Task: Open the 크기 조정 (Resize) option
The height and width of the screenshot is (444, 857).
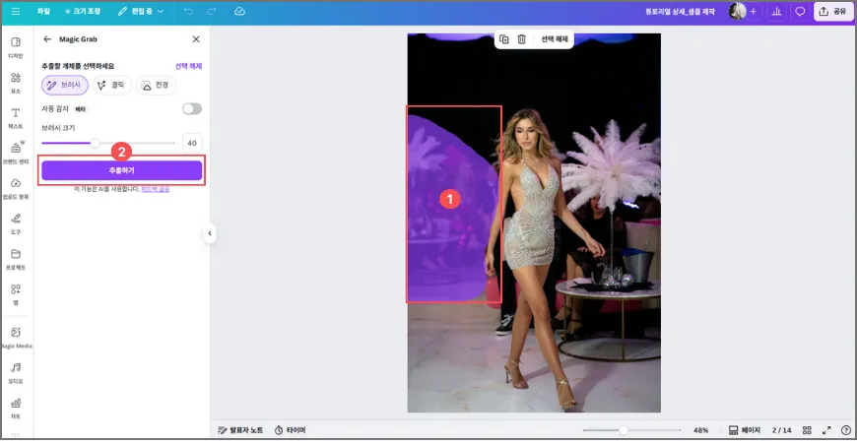Action: click(x=83, y=12)
